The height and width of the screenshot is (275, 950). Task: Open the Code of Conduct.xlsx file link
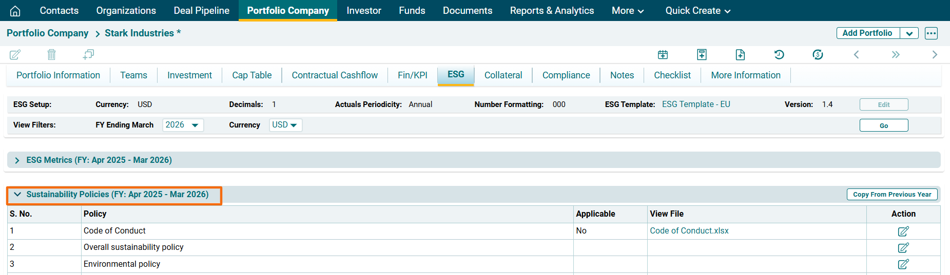coord(689,231)
